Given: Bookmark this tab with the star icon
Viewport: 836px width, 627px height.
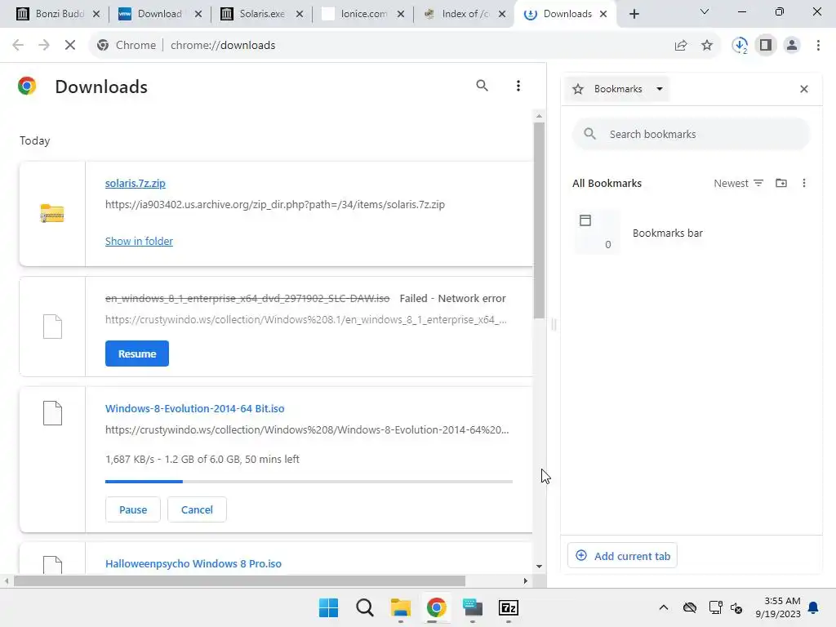Looking at the screenshot, I should (707, 46).
